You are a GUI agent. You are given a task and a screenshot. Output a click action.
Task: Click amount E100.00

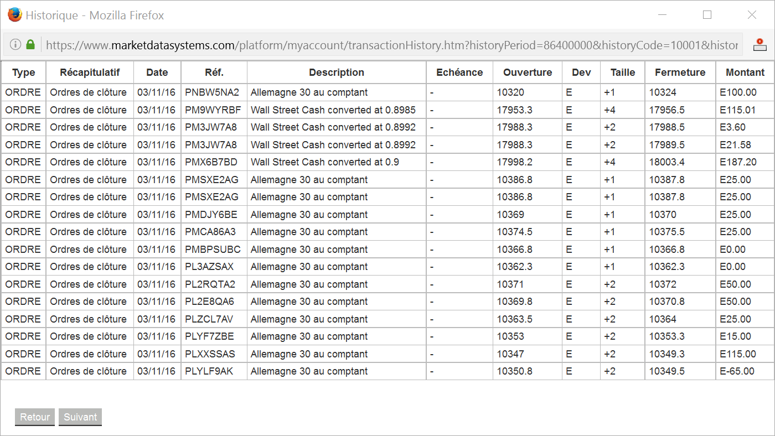pos(738,92)
